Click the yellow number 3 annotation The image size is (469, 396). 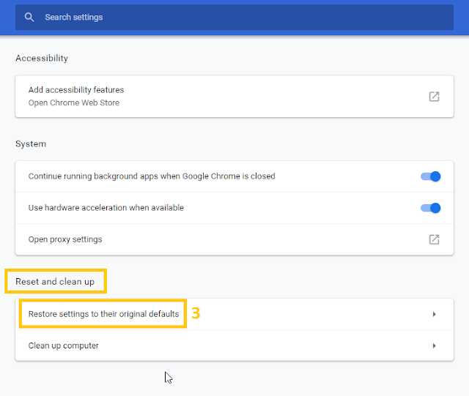(196, 313)
